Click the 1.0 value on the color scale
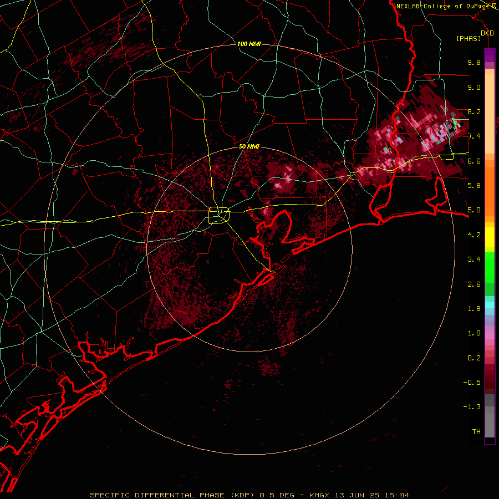Viewport: 499px width, 499px height. (x=474, y=333)
